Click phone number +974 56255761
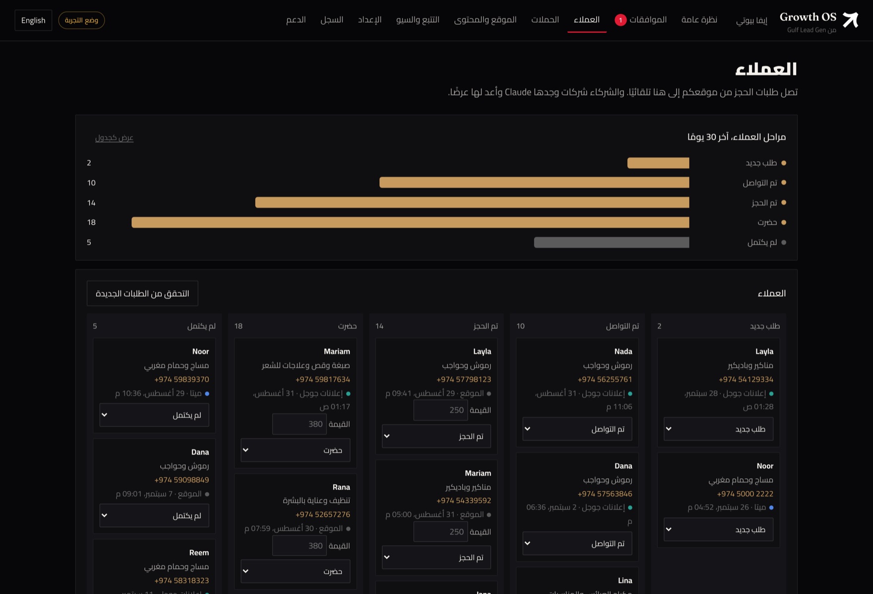 (605, 379)
